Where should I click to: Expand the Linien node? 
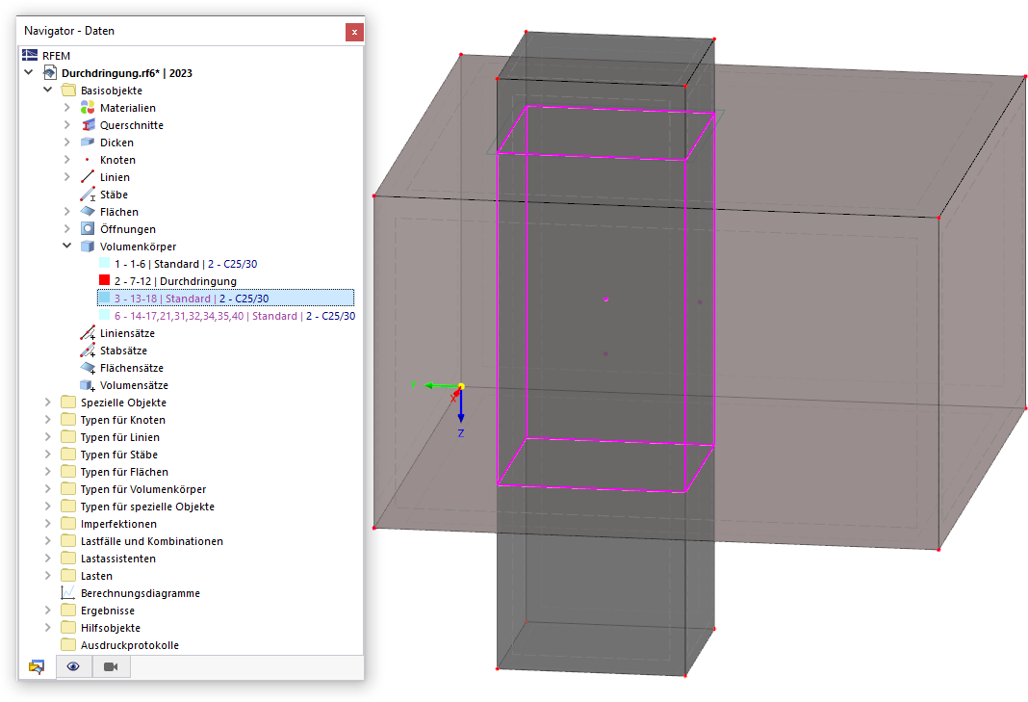coord(66,176)
